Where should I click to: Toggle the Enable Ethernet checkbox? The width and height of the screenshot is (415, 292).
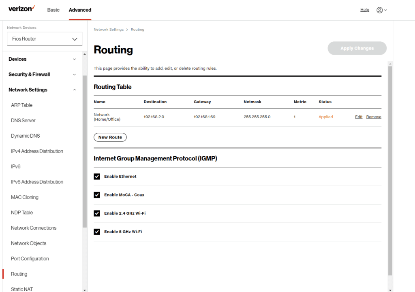click(x=97, y=177)
